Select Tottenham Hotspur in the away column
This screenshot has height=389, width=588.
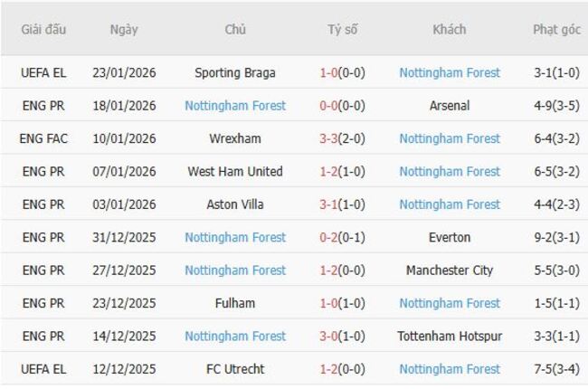pyautogui.click(x=450, y=336)
